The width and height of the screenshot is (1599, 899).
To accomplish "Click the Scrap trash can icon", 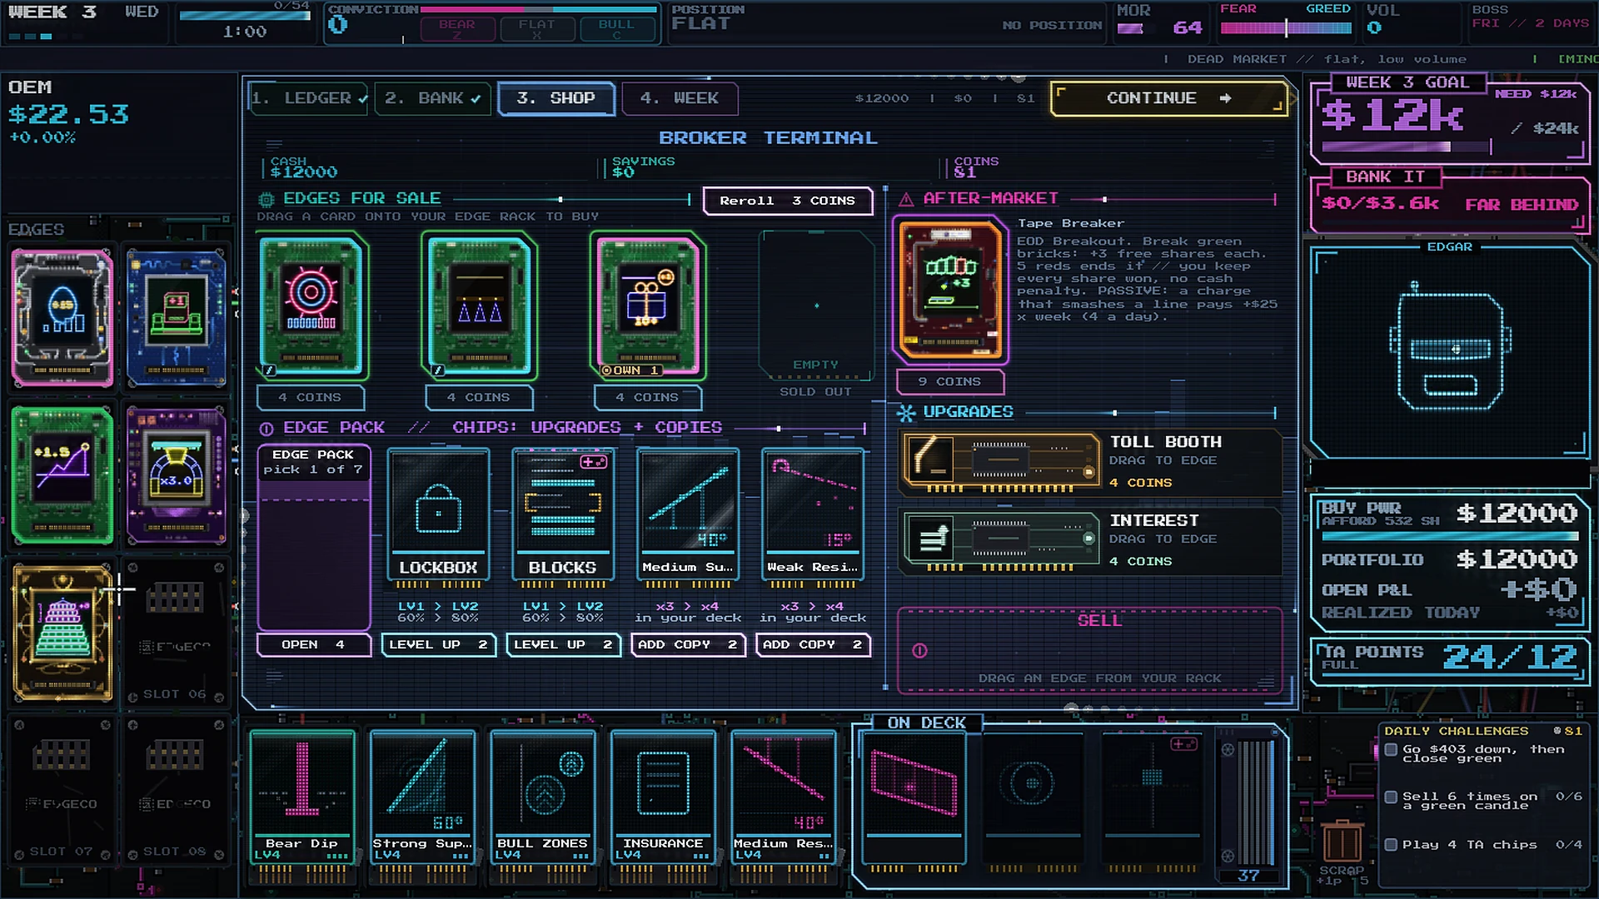I will (x=1342, y=840).
